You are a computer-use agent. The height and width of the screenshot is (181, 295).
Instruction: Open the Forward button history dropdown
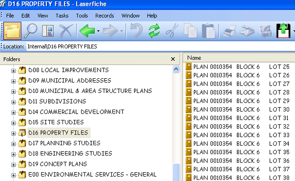122,31
